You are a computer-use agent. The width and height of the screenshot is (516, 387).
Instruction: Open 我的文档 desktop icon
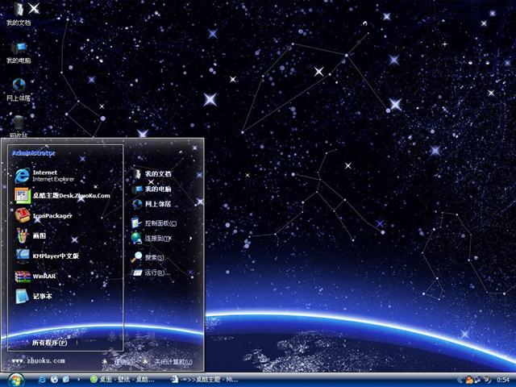pyautogui.click(x=19, y=14)
